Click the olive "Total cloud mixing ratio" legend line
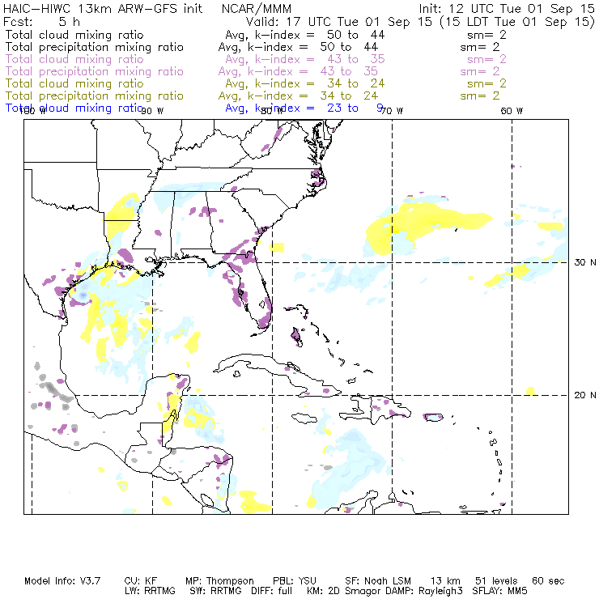 coord(74,83)
